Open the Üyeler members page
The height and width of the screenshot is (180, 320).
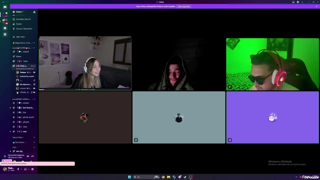tap(19, 24)
